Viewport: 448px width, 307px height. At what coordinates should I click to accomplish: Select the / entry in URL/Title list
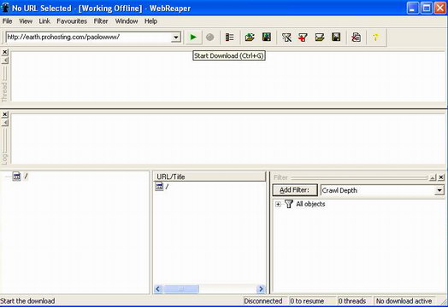[167, 187]
